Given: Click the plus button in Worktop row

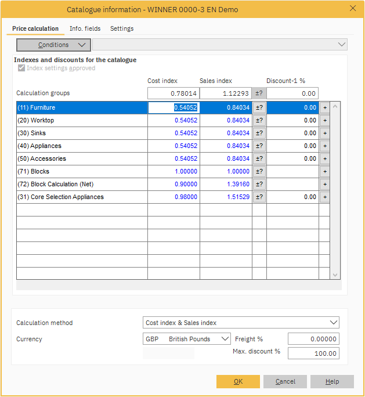Looking at the screenshot, I should point(325,120).
